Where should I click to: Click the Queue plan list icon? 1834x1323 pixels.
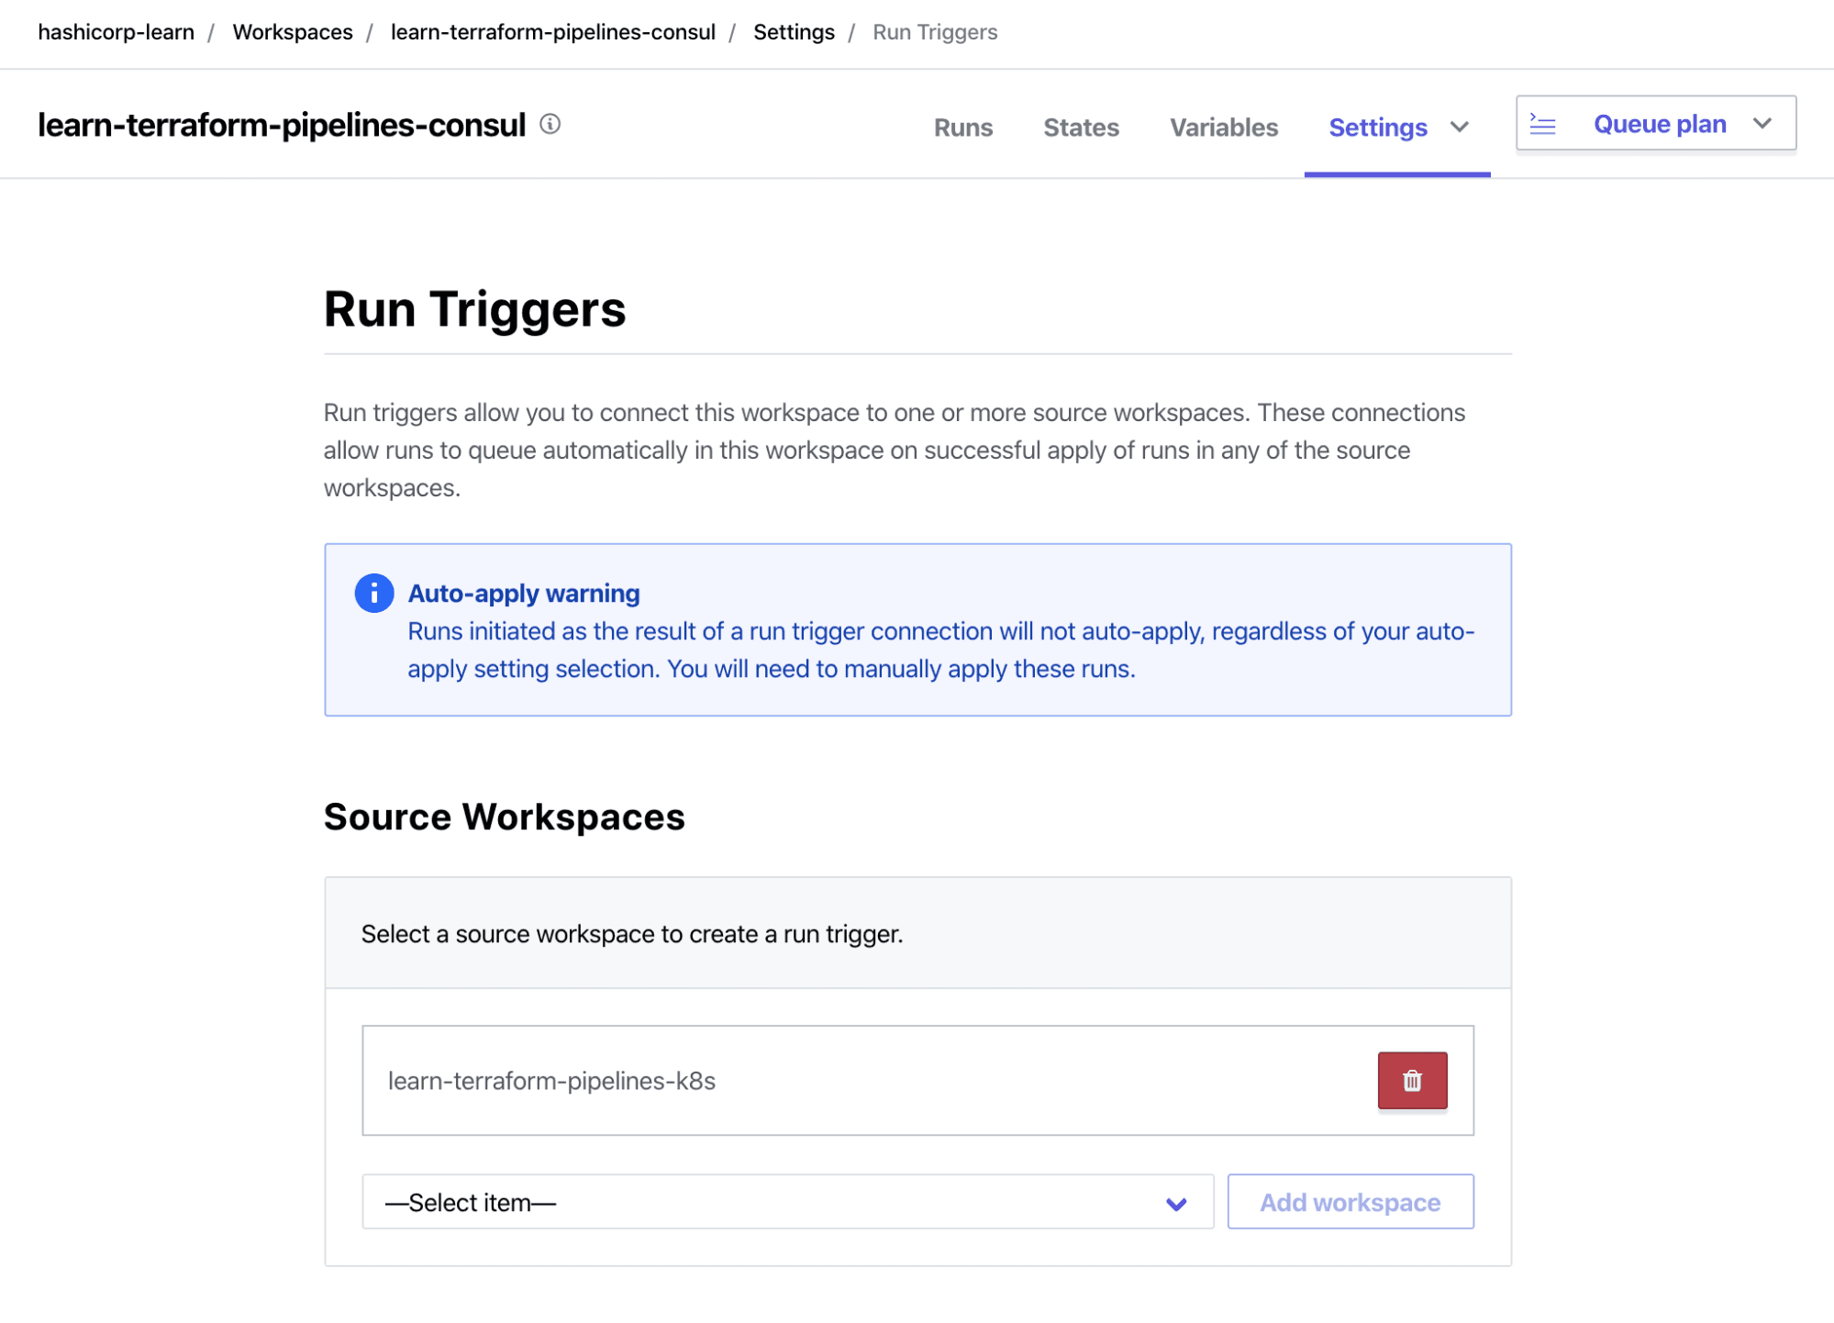[1542, 124]
